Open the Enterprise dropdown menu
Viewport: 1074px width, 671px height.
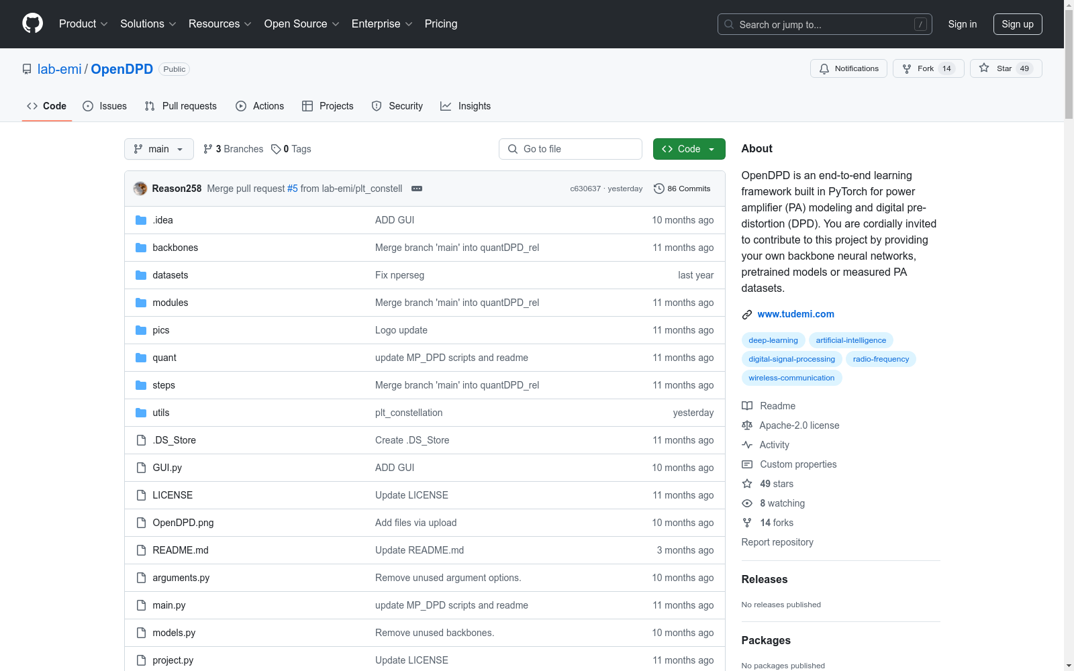[382, 24]
